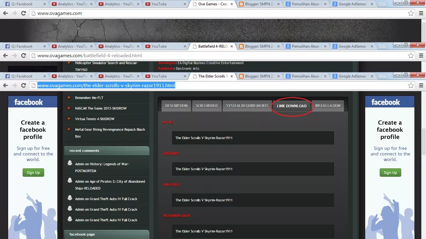Viewport: 426px width, 239px height.
Task: Close the Battlefield 4 tab in the middle window
Action: pyautogui.click(x=232, y=46)
